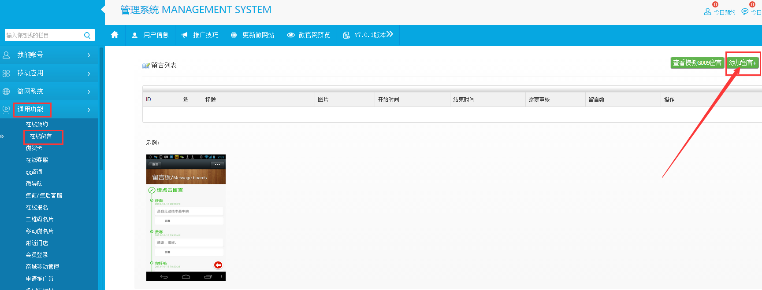
Task: Expand the 移动应用 chevron
Action: (x=89, y=73)
